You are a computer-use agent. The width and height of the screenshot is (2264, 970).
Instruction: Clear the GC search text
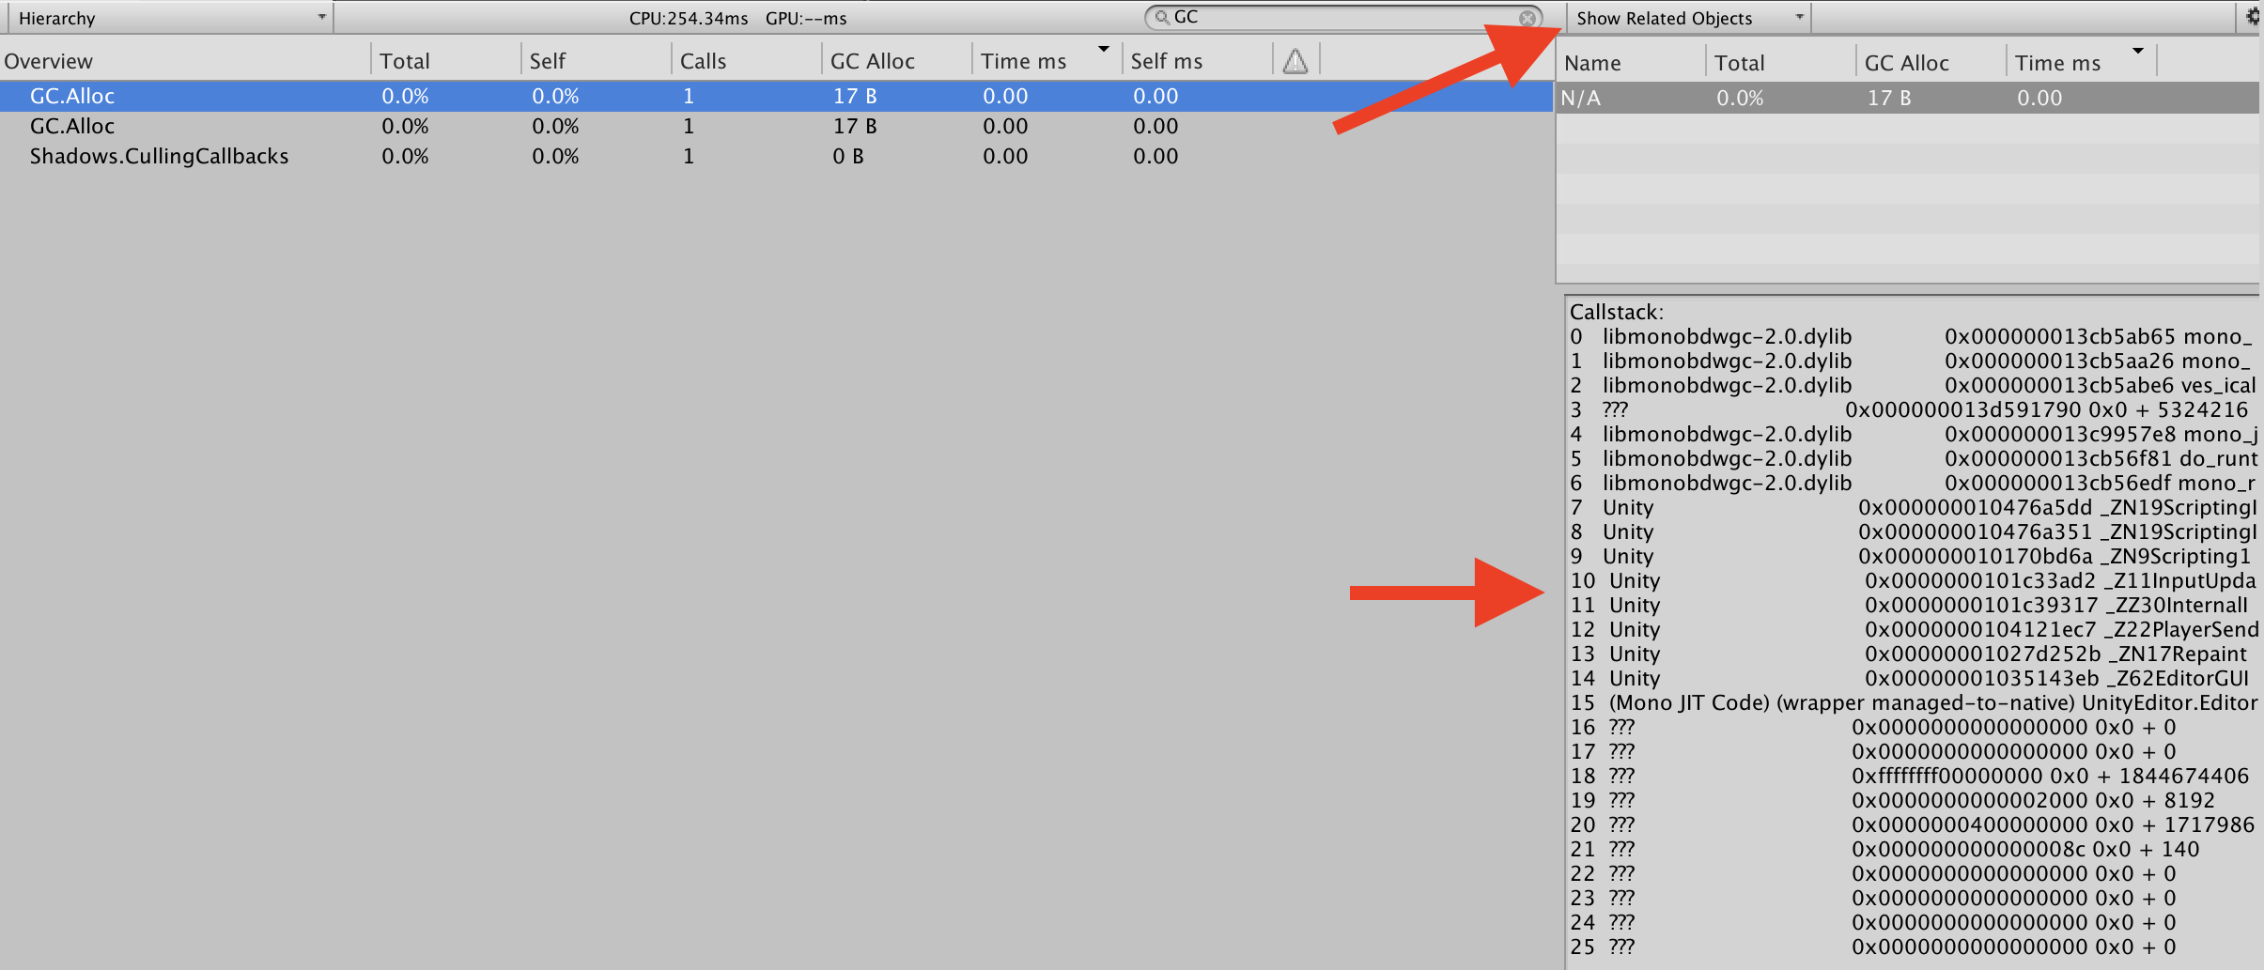[x=1527, y=18]
